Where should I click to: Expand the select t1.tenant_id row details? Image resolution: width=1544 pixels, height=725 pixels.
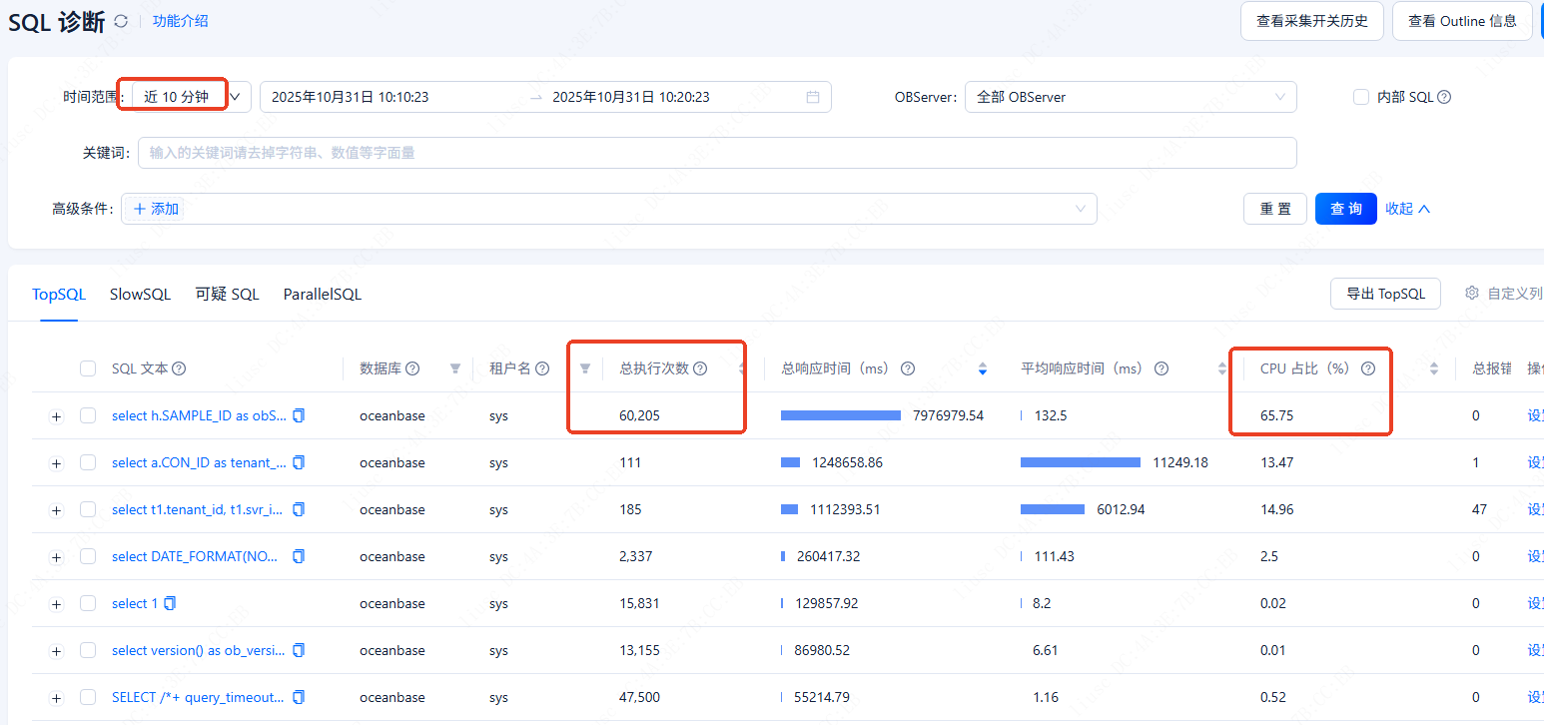click(x=56, y=510)
